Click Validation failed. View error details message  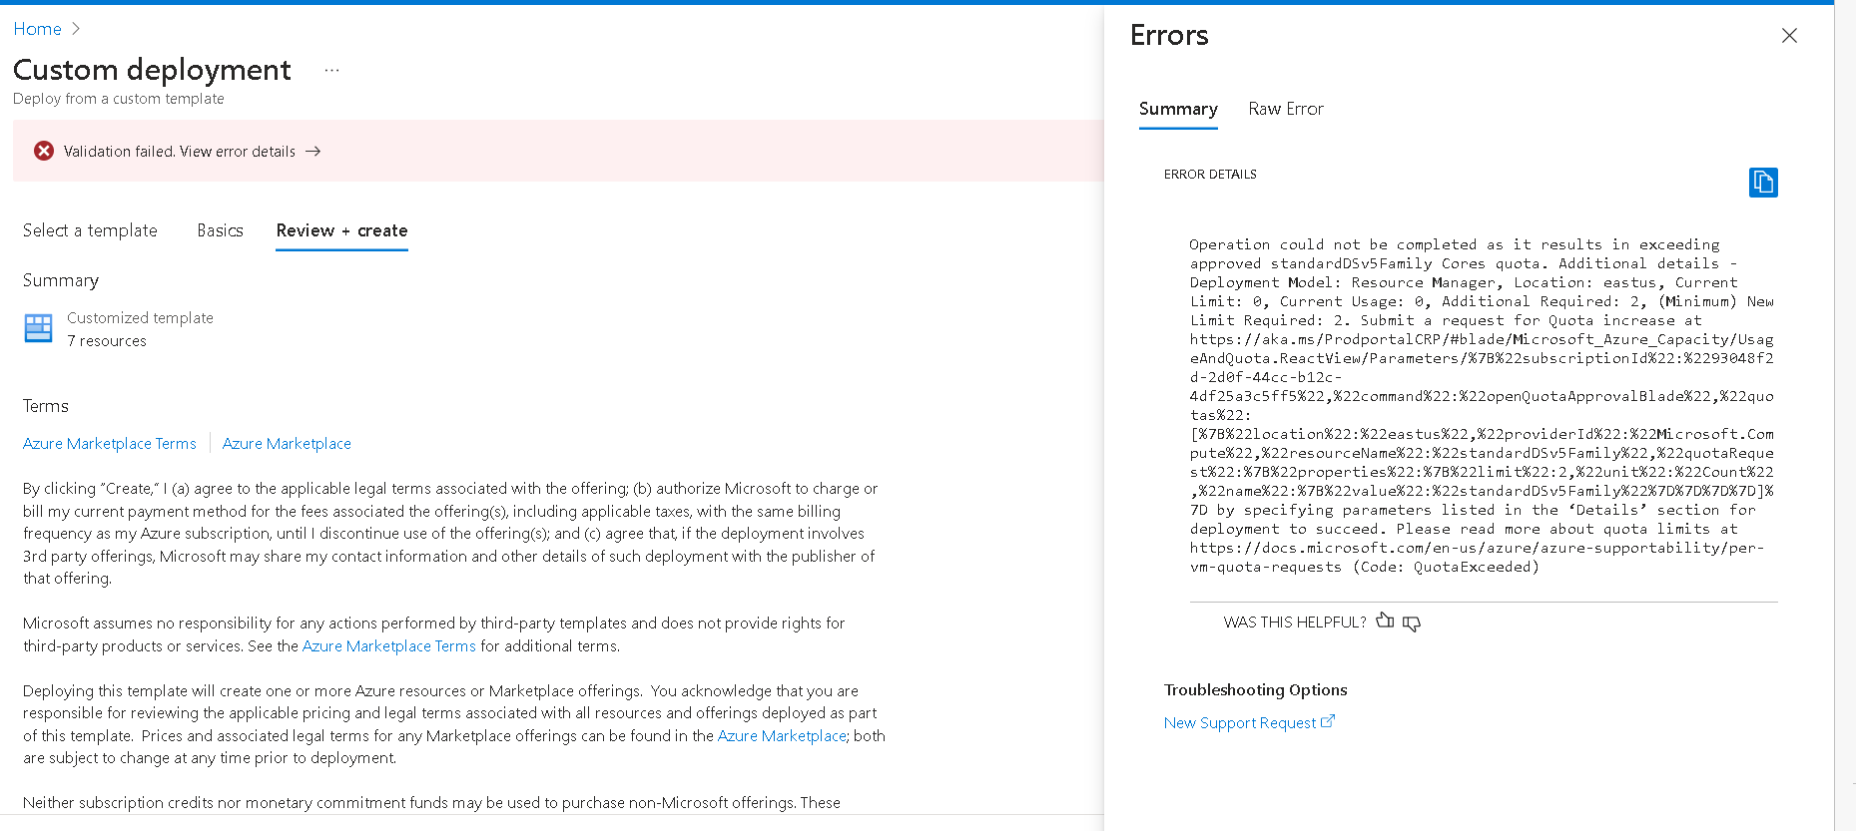(x=180, y=152)
